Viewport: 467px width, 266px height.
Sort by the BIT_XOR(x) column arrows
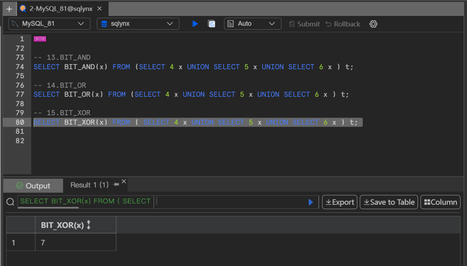(89, 225)
